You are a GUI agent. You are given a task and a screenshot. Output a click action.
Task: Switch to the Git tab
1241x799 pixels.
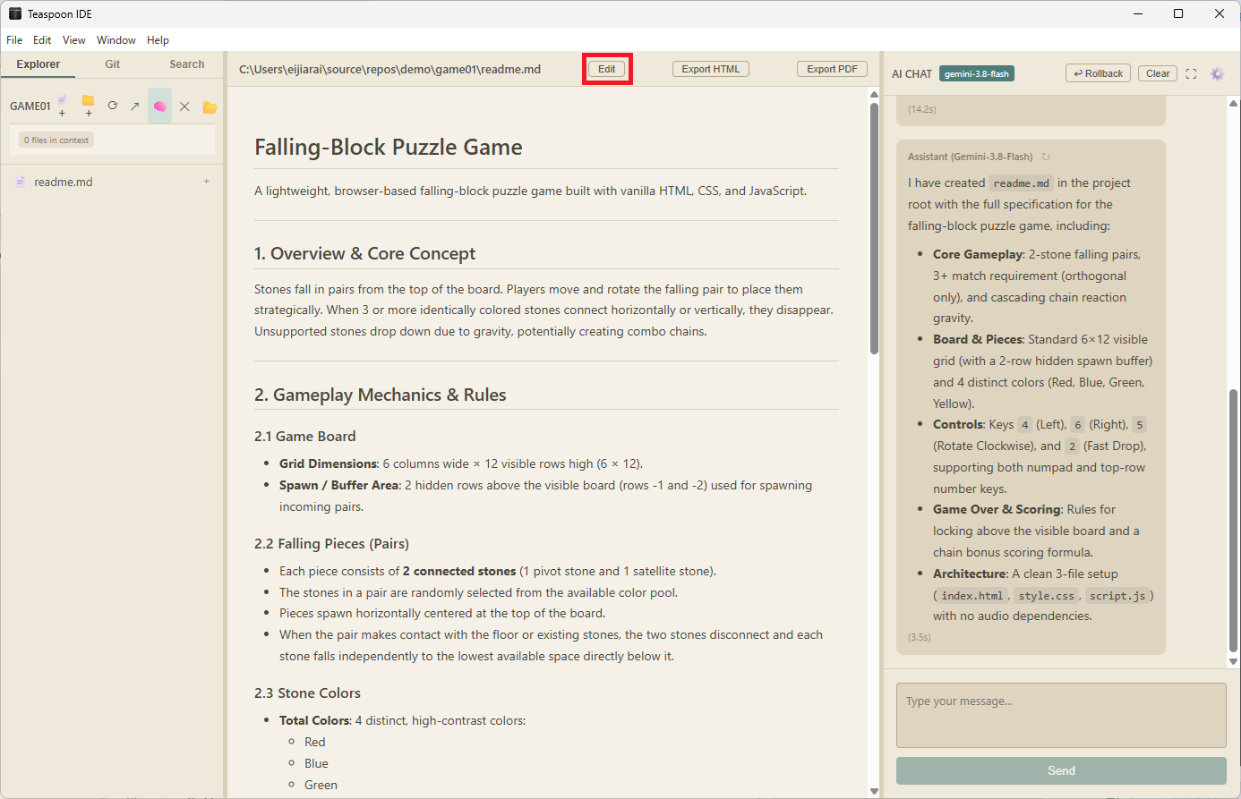click(x=113, y=64)
